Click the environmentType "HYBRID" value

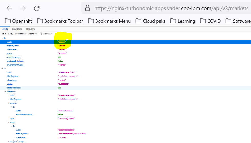tap(62, 65)
